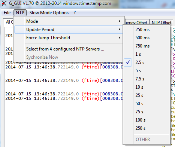The image size is (175, 147).
Task: Set update period to 500 ms
Action: click(x=147, y=38)
